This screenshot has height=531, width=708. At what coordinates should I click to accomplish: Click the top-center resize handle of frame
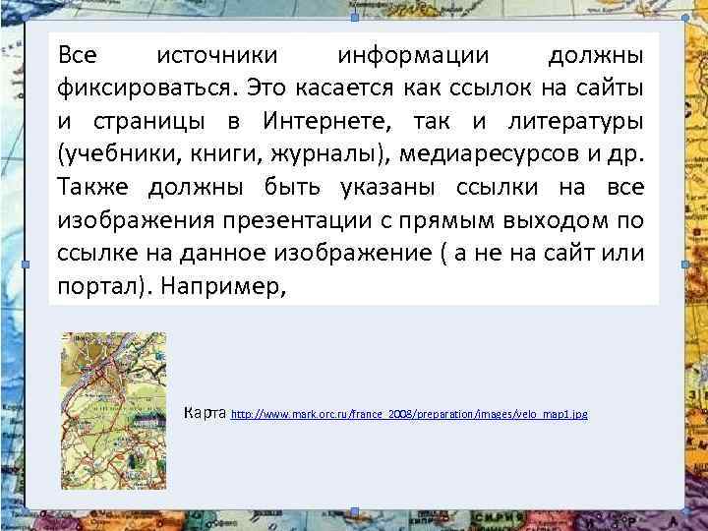(x=354, y=18)
